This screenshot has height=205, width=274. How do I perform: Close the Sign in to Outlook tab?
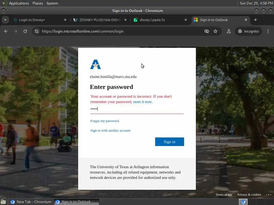click(246, 20)
